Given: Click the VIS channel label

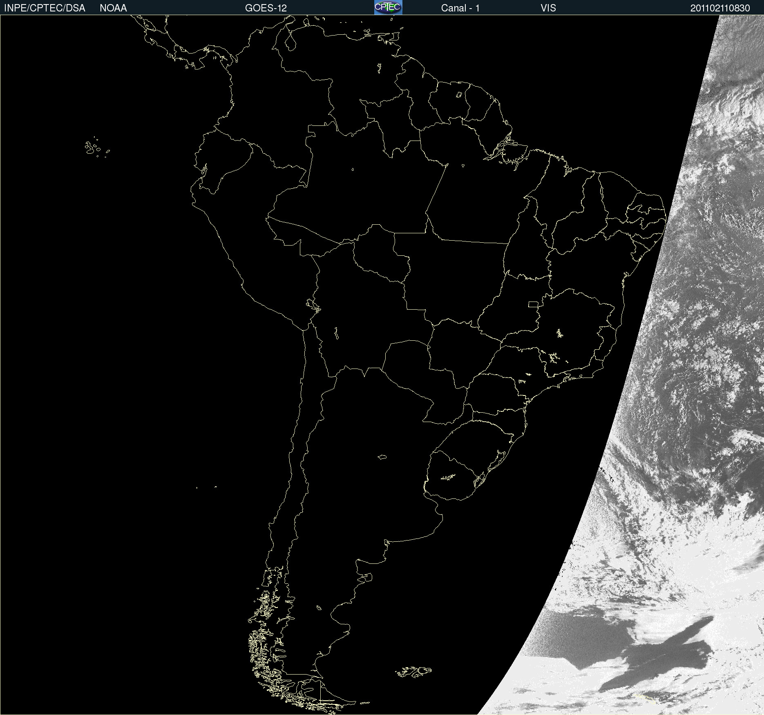Looking at the screenshot, I should [548, 8].
